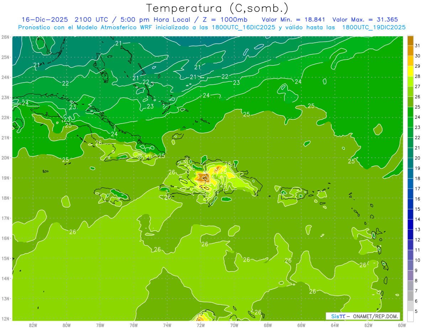Click the '27' color bar label
427x330 pixels.
417,87
